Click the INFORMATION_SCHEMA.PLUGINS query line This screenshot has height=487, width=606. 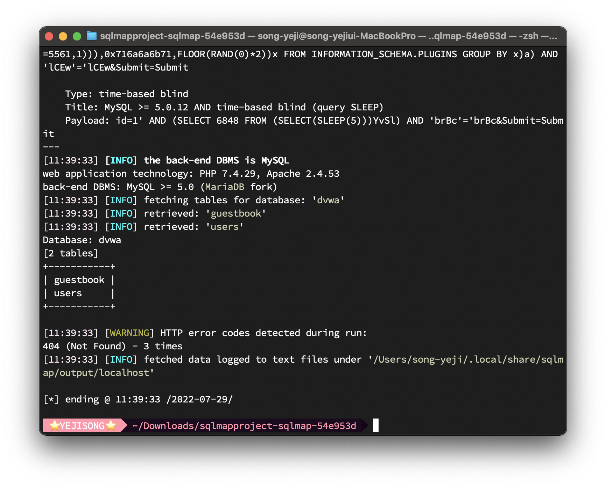pos(300,54)
